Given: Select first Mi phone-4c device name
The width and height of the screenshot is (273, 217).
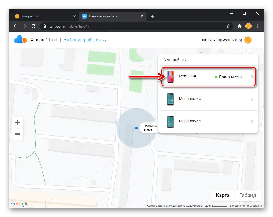Looking at the screenshot, I should click(x=190, y=99).
